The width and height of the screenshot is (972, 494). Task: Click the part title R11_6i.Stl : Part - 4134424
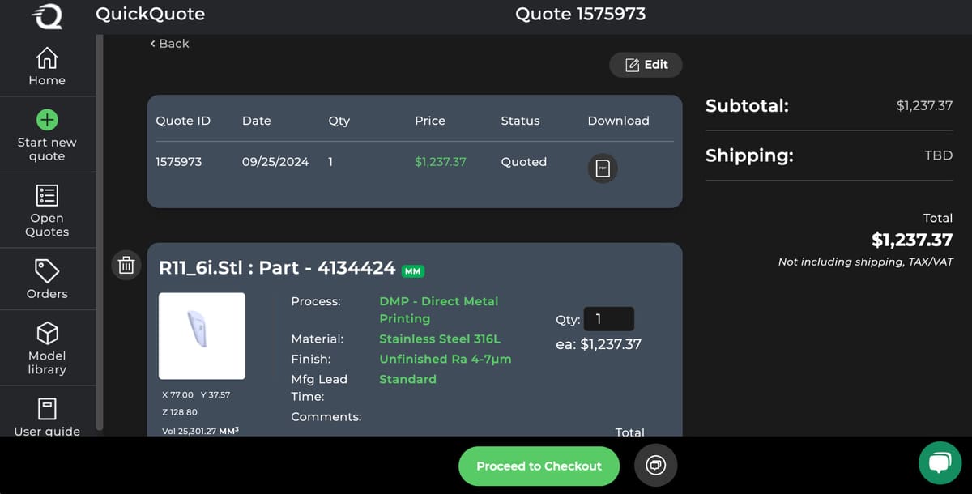[x=277, y=268]
